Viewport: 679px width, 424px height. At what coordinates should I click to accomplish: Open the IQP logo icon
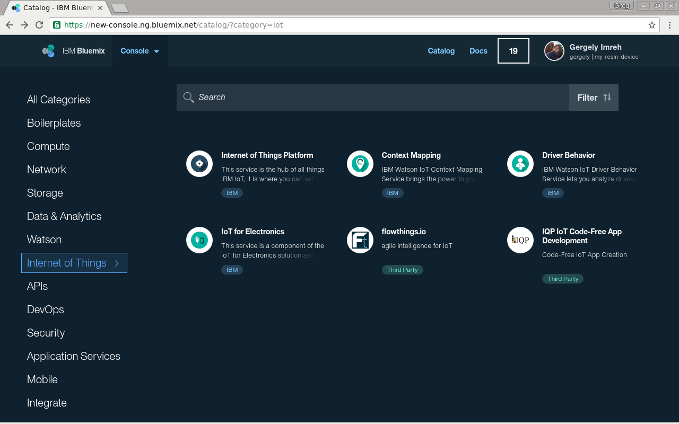tap(520, 240)
